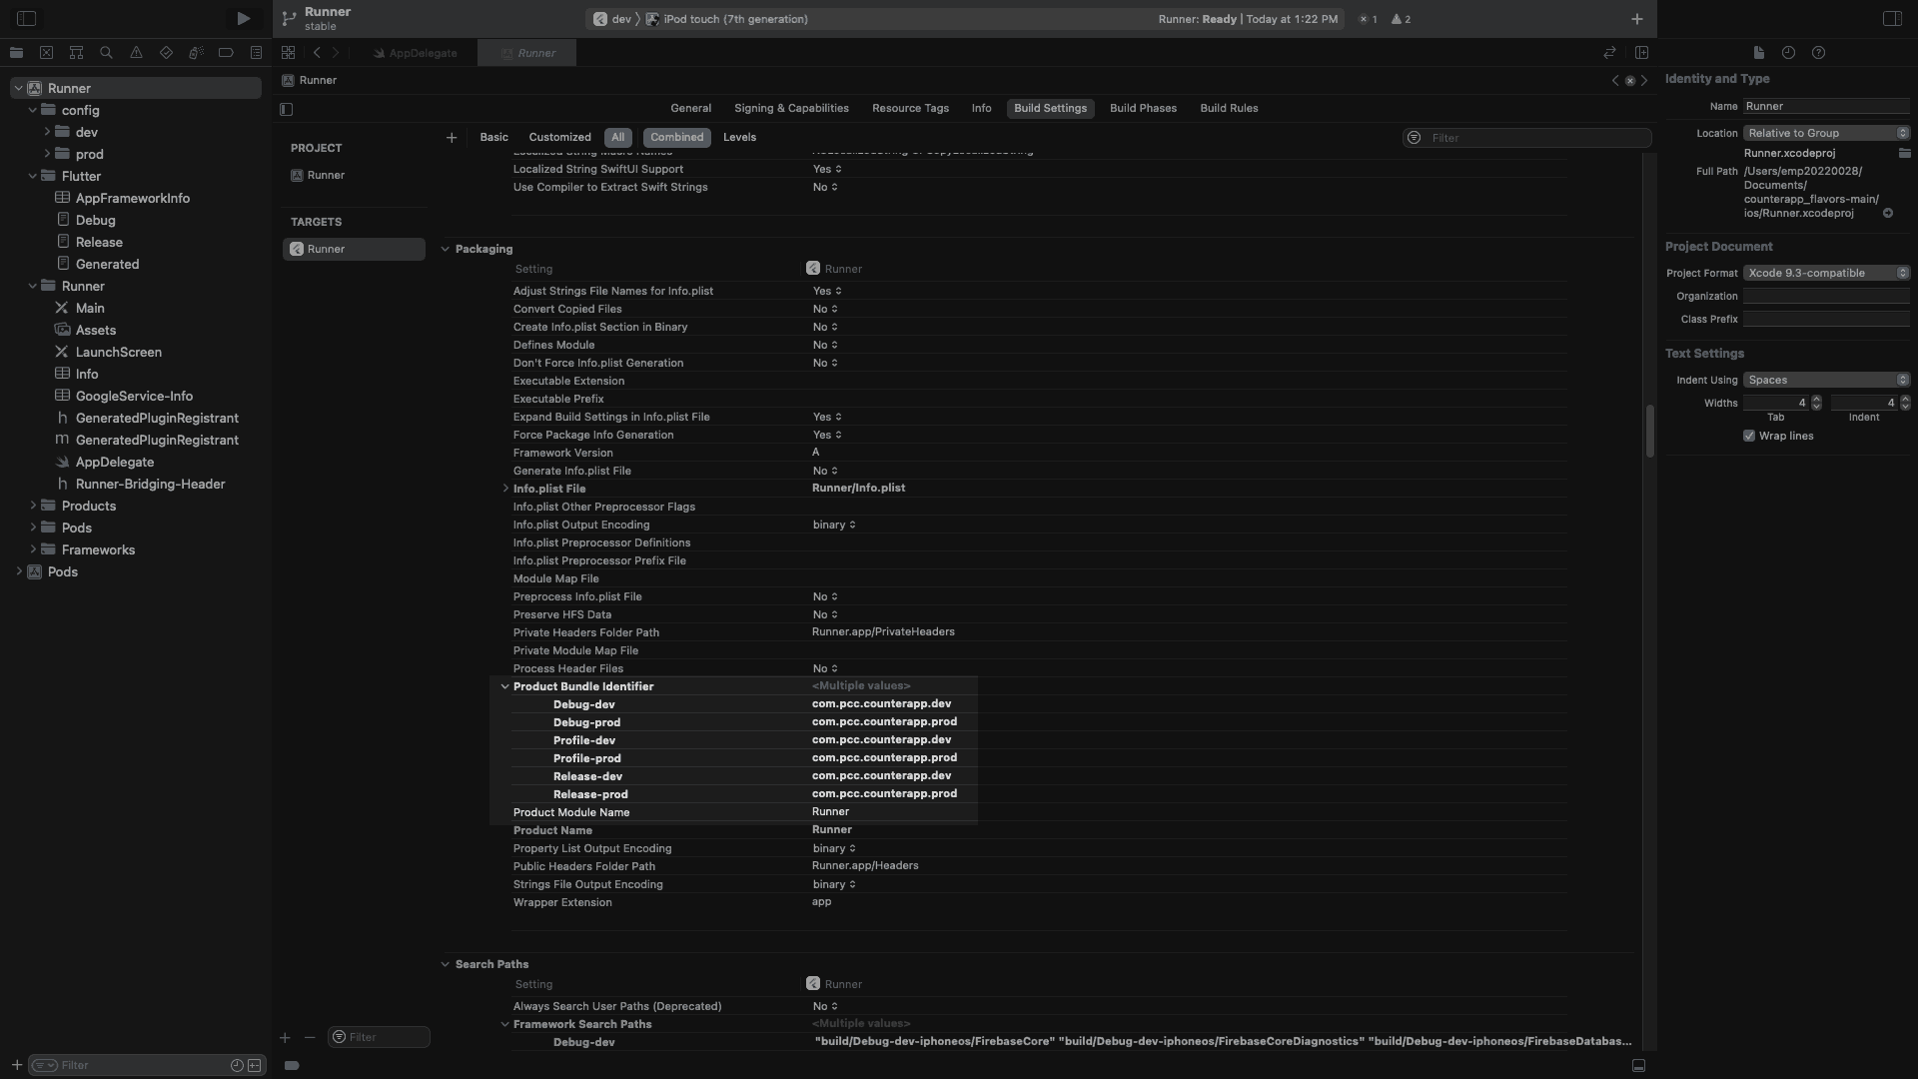Screen dimensions: 1918x1079
Task: Click the dev scheme selector
Action: coord(611,19)
